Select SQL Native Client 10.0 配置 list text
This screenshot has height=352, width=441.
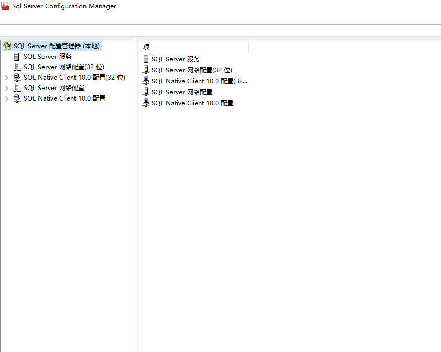(x=192, y=103)
